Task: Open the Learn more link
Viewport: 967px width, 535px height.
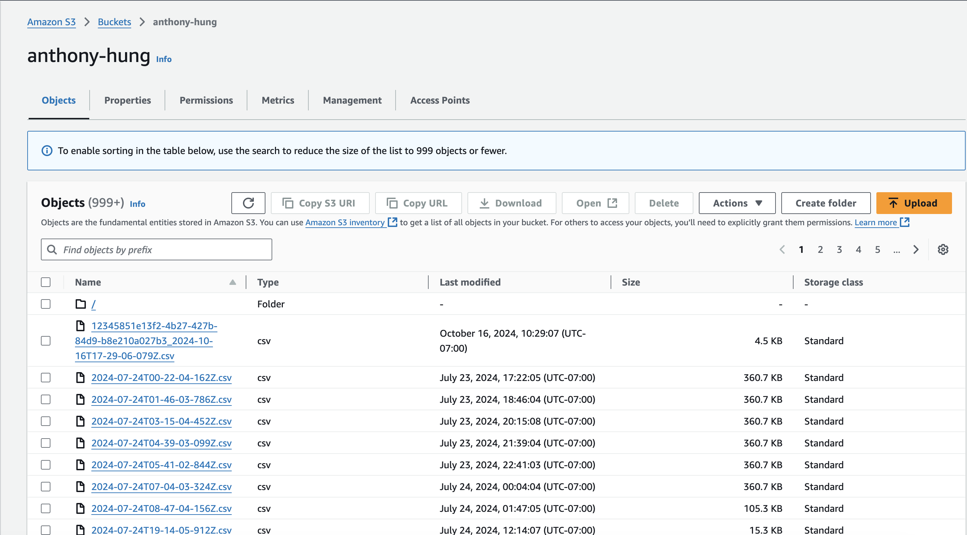Action: click(x=876, y=222)
